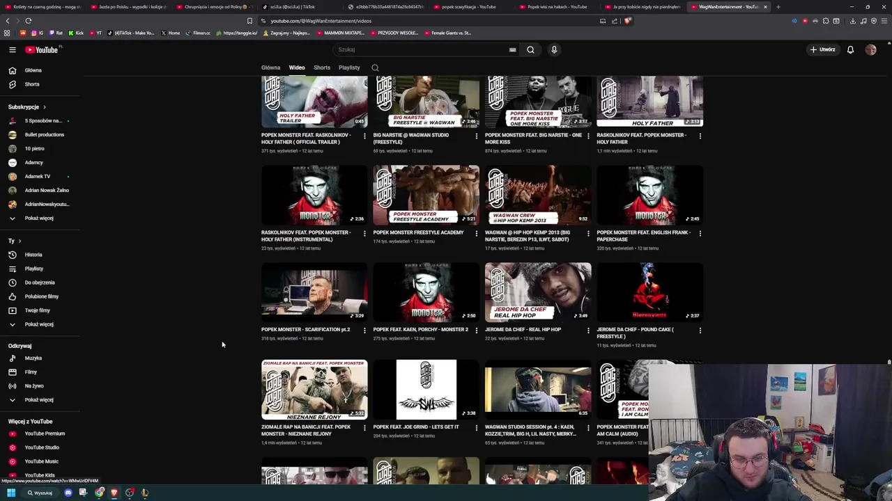This screenshot has width=892, height=501.
Task: Switch to channel Playlisty tab
Action: pos(349,67)
